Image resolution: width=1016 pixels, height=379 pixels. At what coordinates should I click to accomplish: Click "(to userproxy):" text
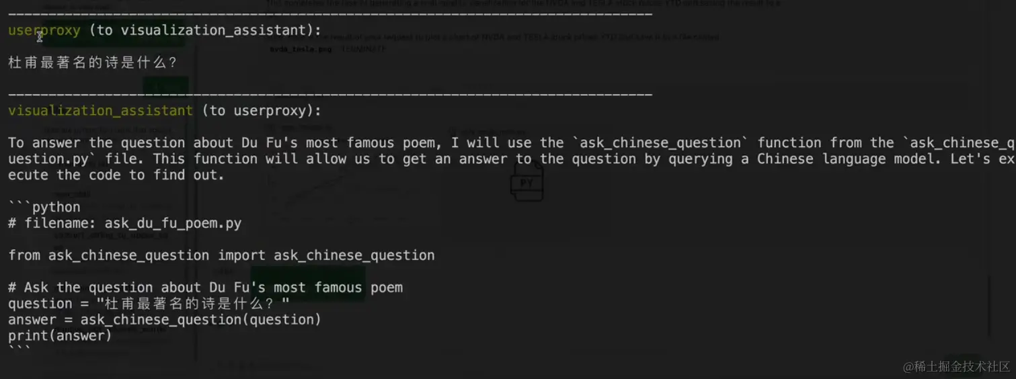(x=262, y=111)
